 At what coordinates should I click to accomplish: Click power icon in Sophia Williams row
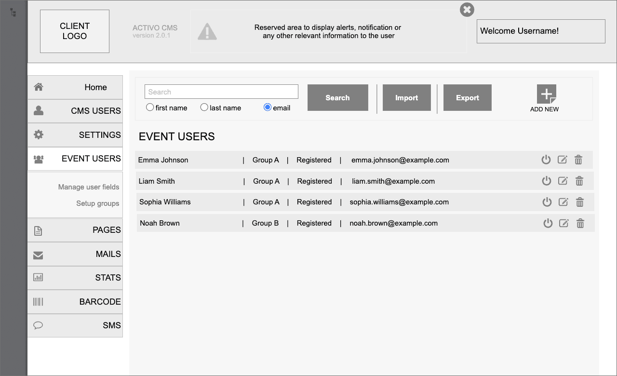(x=547, y=202)
